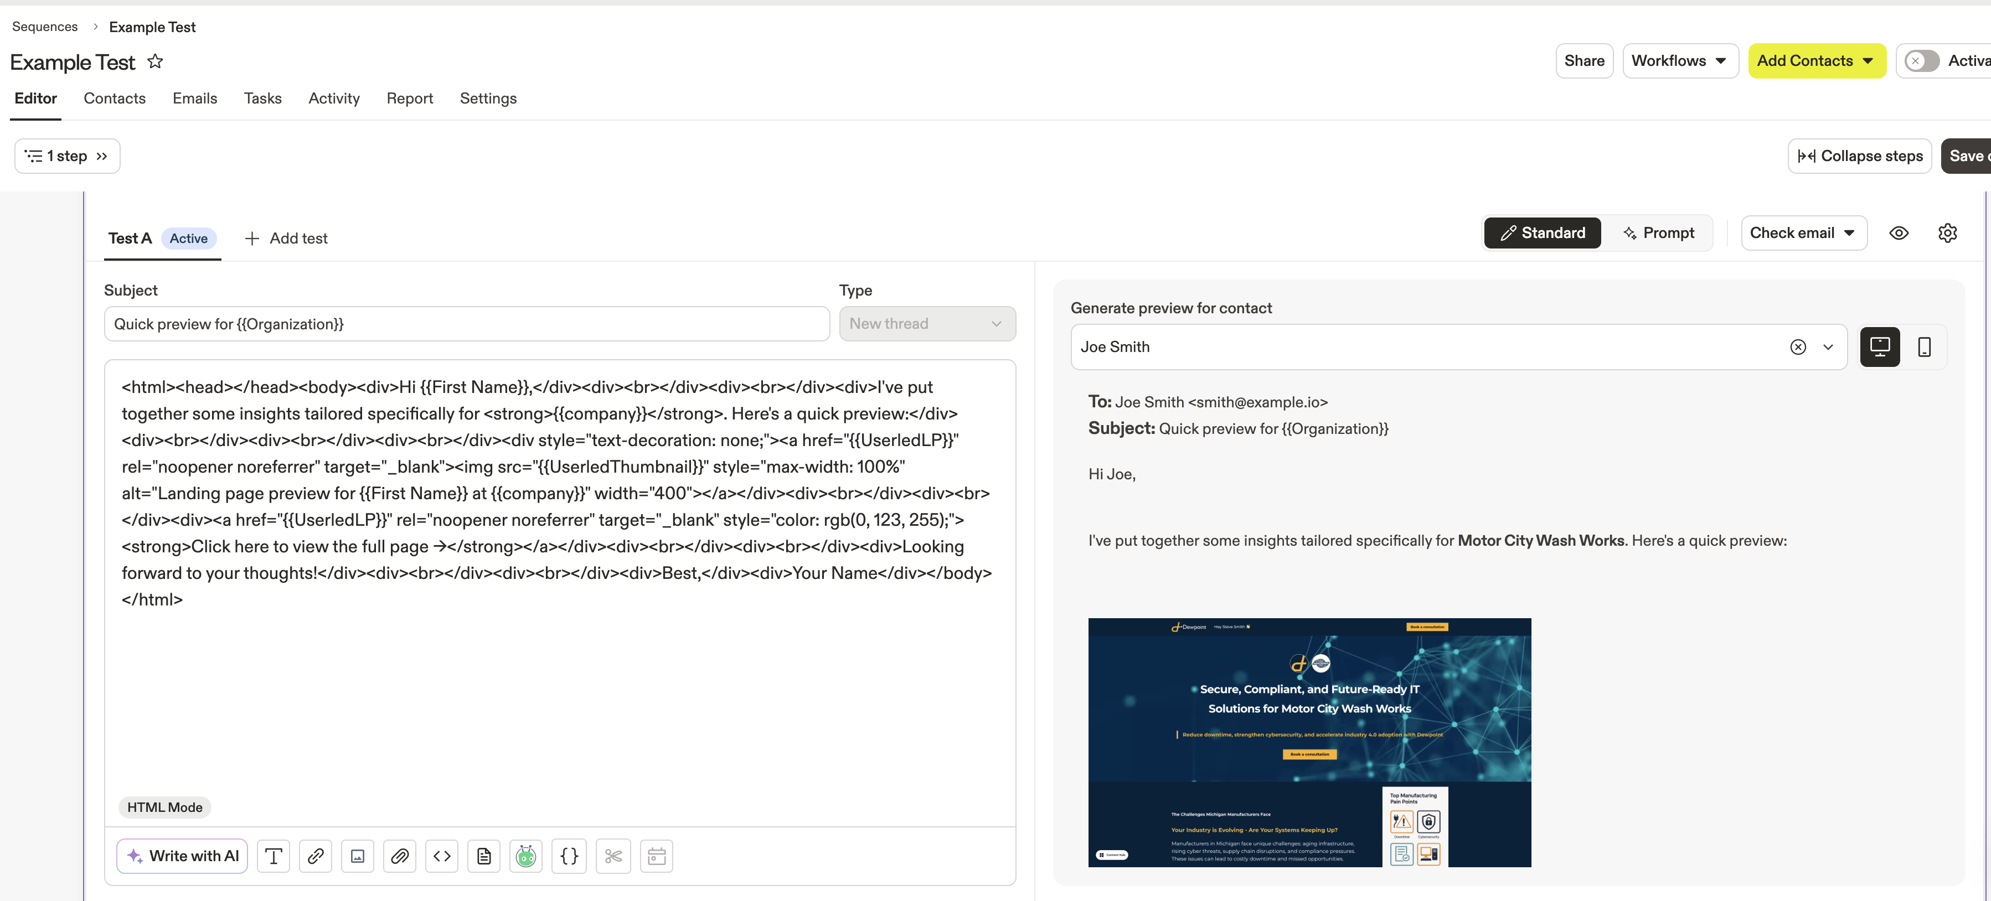Switch to the Contacts tab
The width and height of the screenshot is (1991, 901).
pyautogui.click(x=115, y=99)
